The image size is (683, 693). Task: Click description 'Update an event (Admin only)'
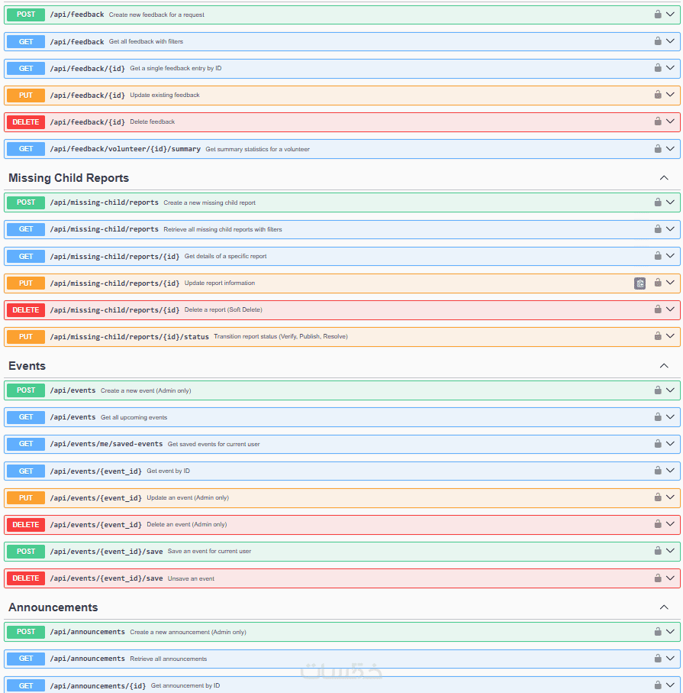(188, 497)
